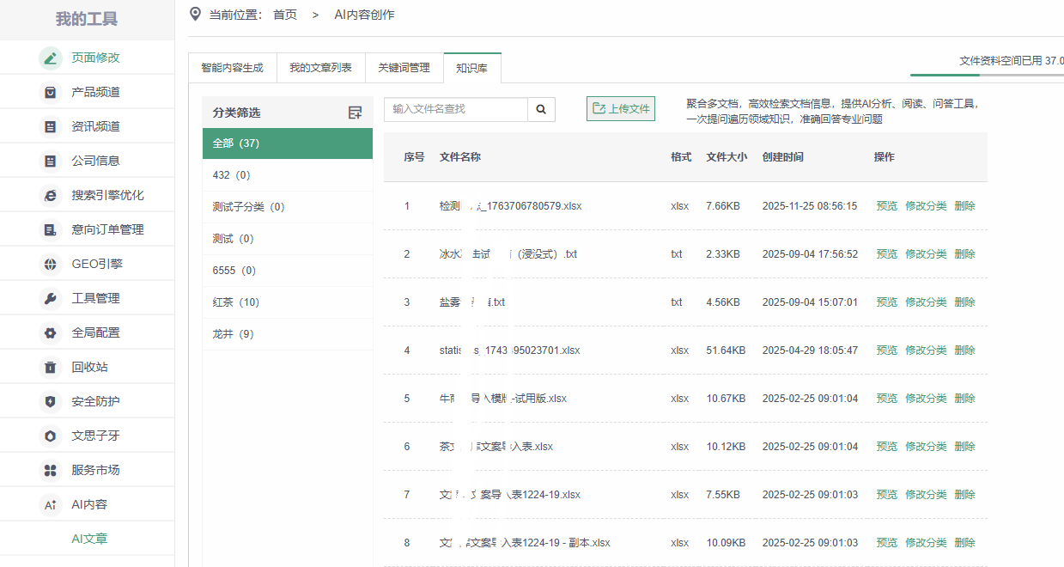The height and width of the screenshot is (567, 1064).
Task: Select category 龙井 (9)
Action: click(x=288, y=334)
